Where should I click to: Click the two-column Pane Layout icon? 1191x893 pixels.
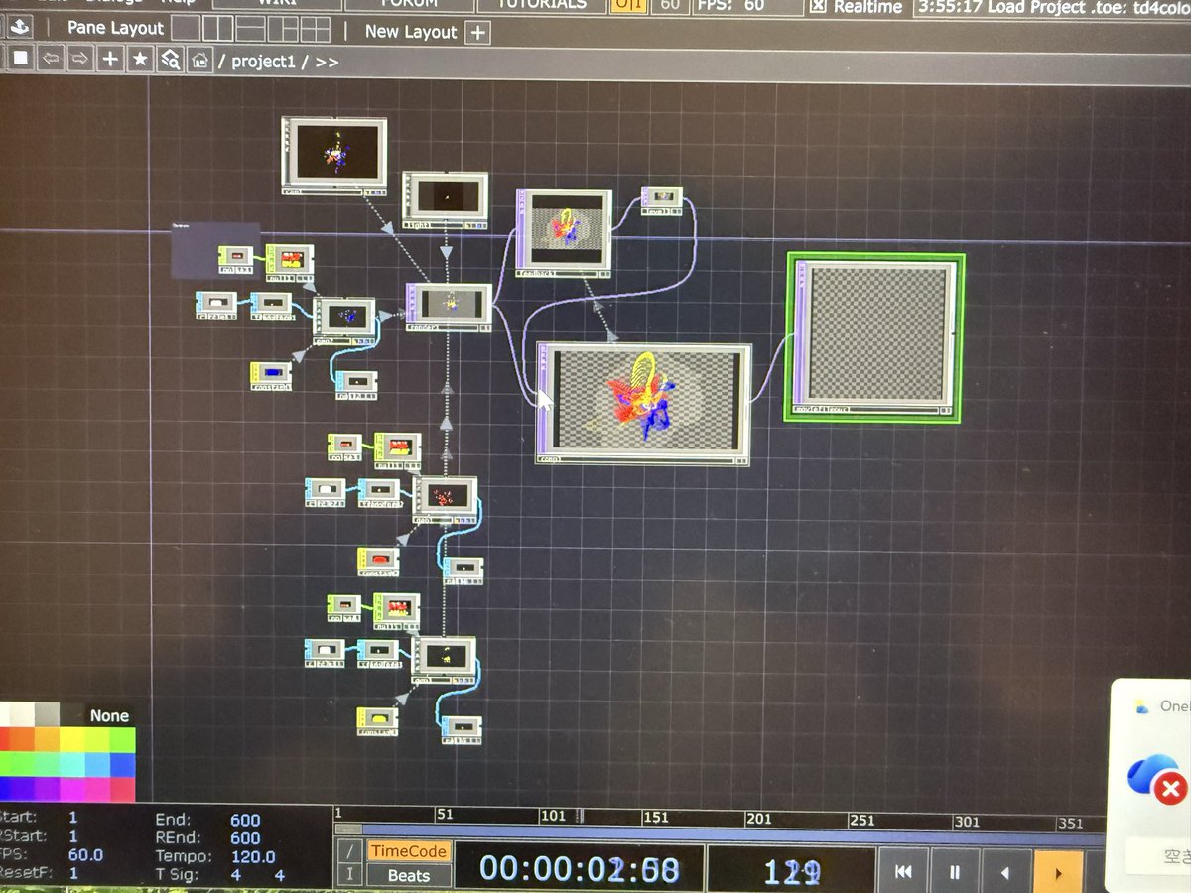(x=216, y=31)
